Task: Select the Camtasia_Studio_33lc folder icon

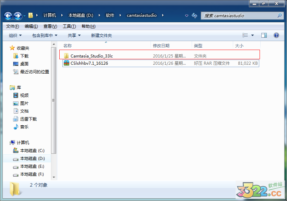Action: [x=66, y=55]
